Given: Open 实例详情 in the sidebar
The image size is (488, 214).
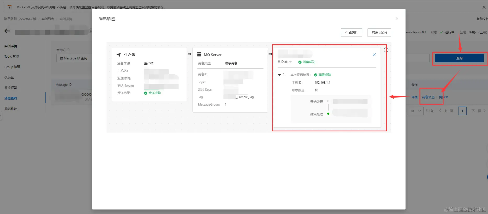Looking at the screenshot, I should point(11,46).
